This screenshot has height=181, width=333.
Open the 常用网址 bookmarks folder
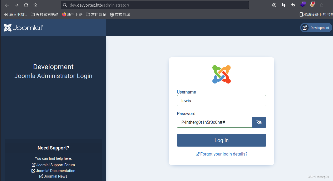[96, 15]
